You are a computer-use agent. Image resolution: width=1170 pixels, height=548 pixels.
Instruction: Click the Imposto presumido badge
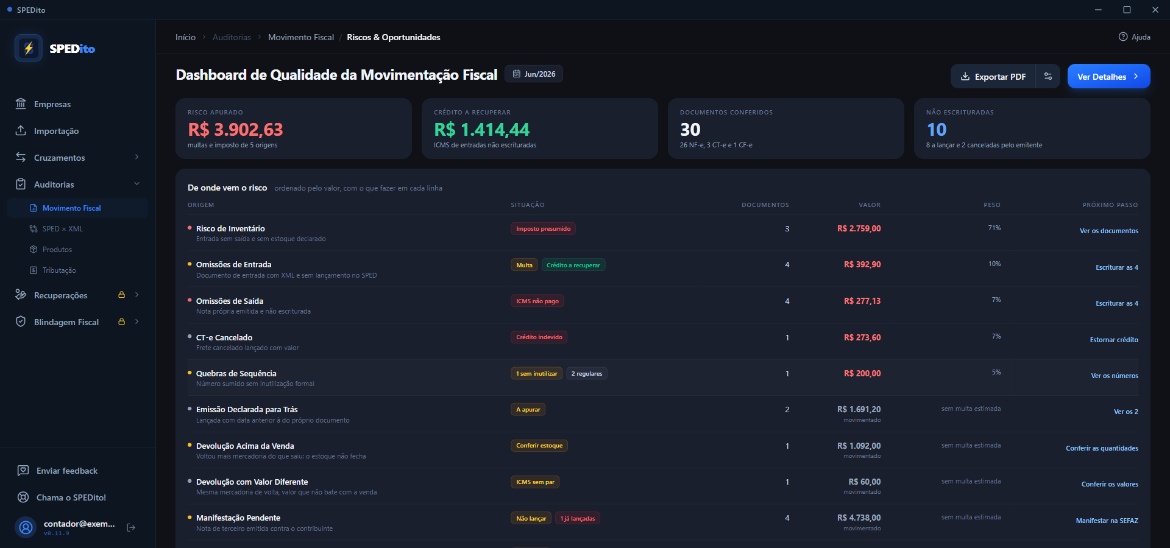coord(543,229)
